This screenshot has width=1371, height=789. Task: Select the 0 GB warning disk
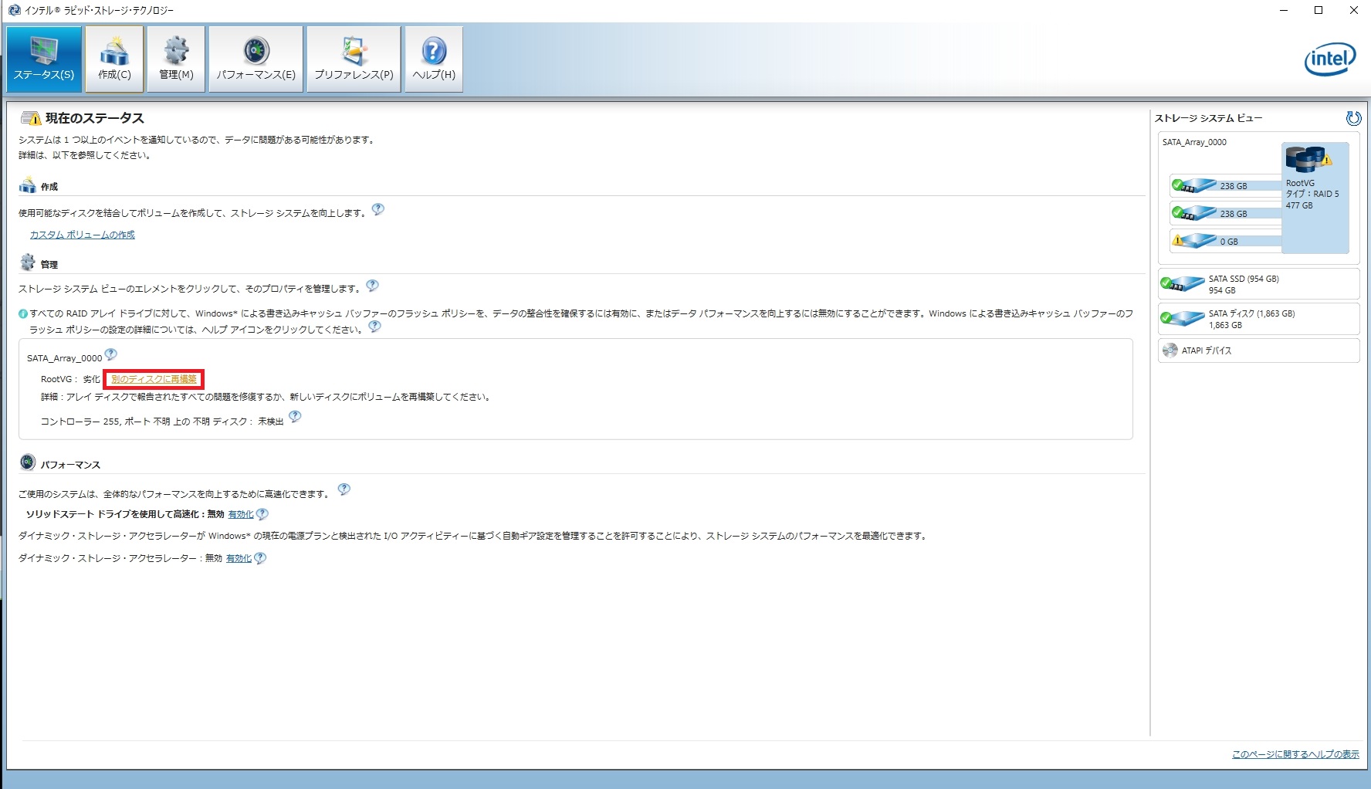pyautogui.click(x=1226, y=241)
